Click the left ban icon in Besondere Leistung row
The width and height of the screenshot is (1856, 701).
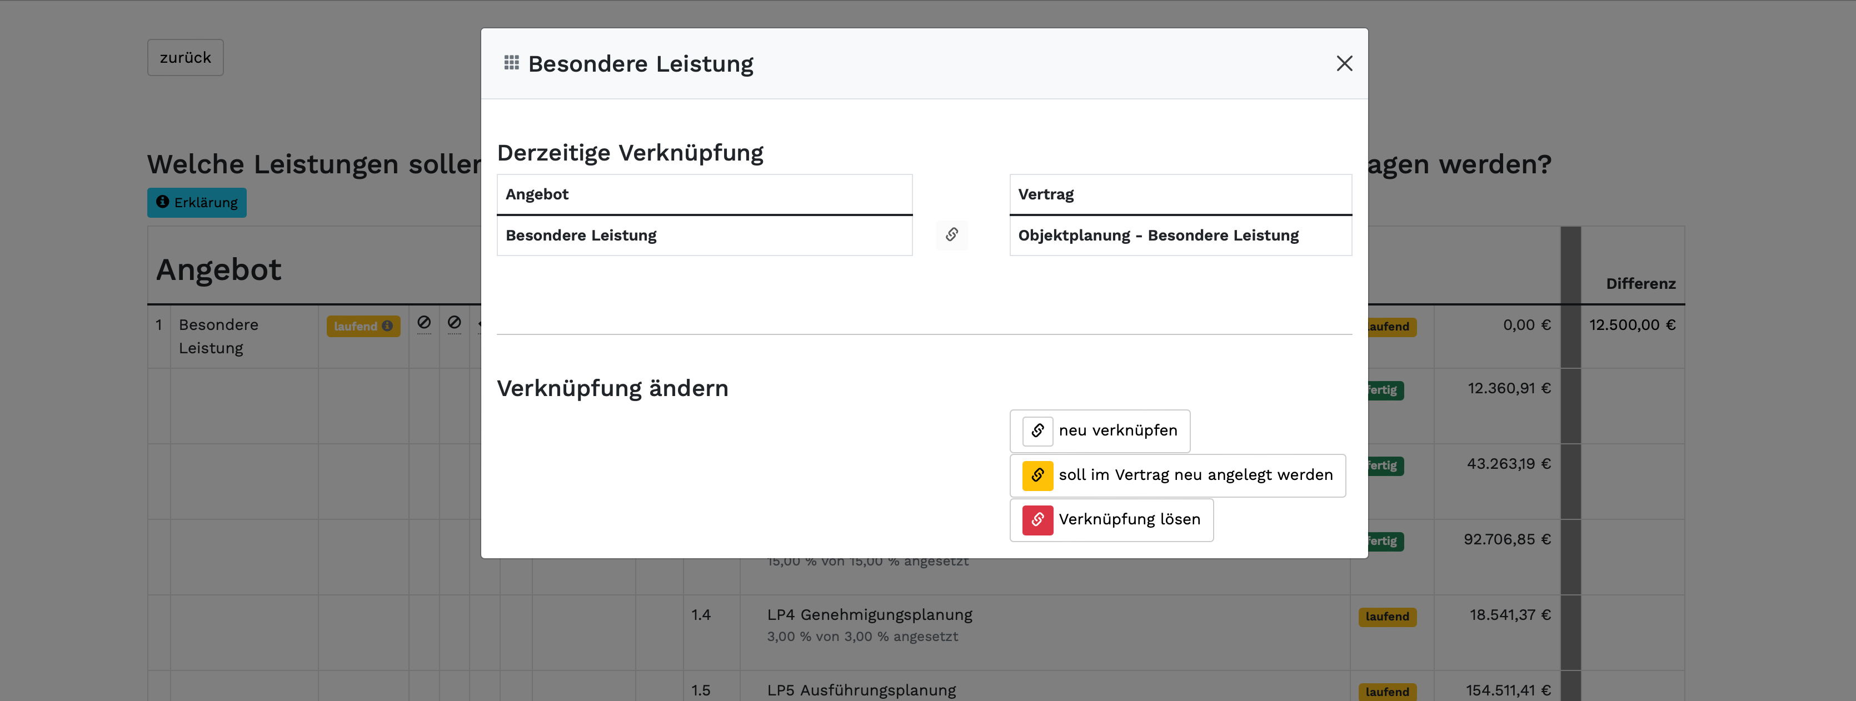coord(423,323)
